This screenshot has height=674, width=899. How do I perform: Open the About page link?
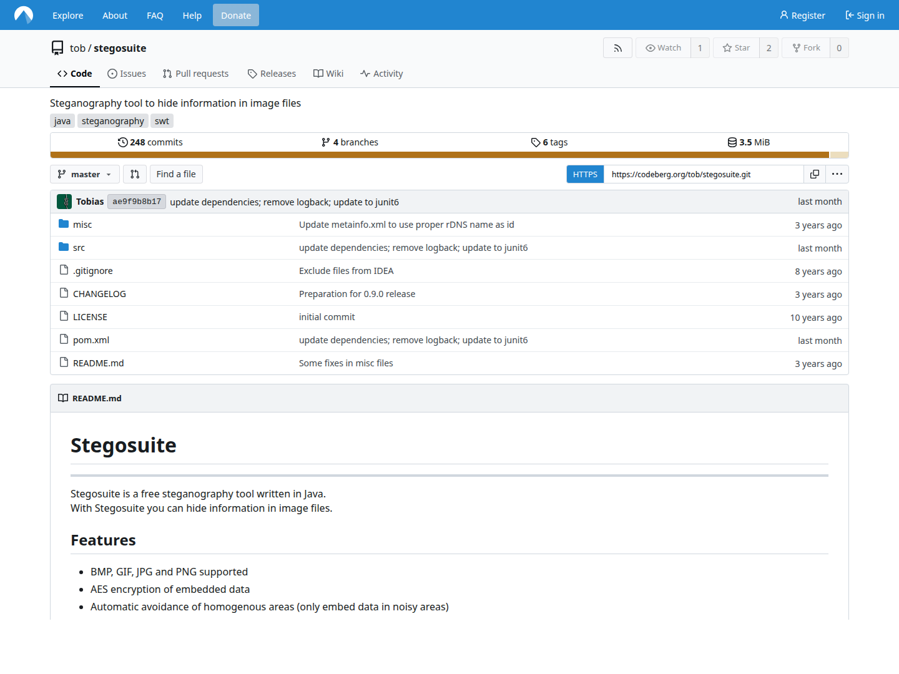[115, 16]
